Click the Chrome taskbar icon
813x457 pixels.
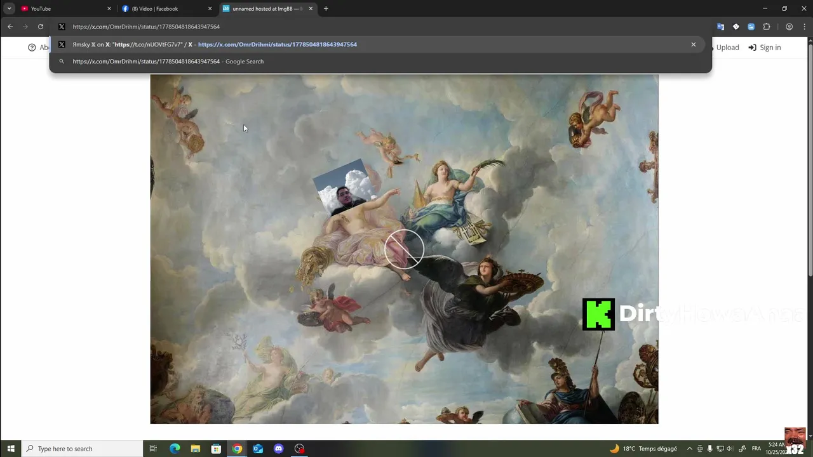(x=237, y=449)
